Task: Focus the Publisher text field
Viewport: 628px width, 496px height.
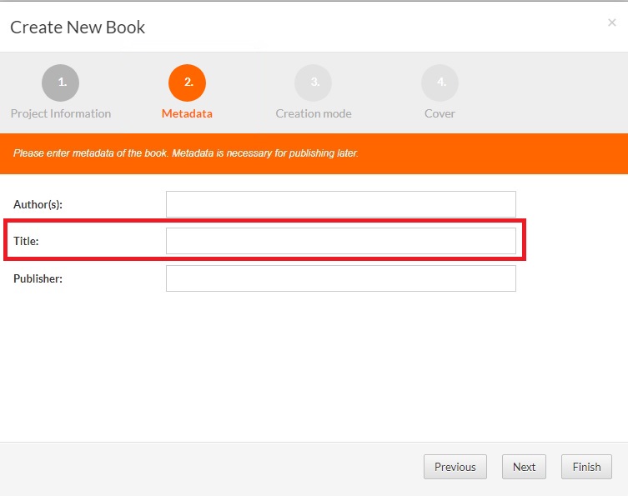Action: 340,278
